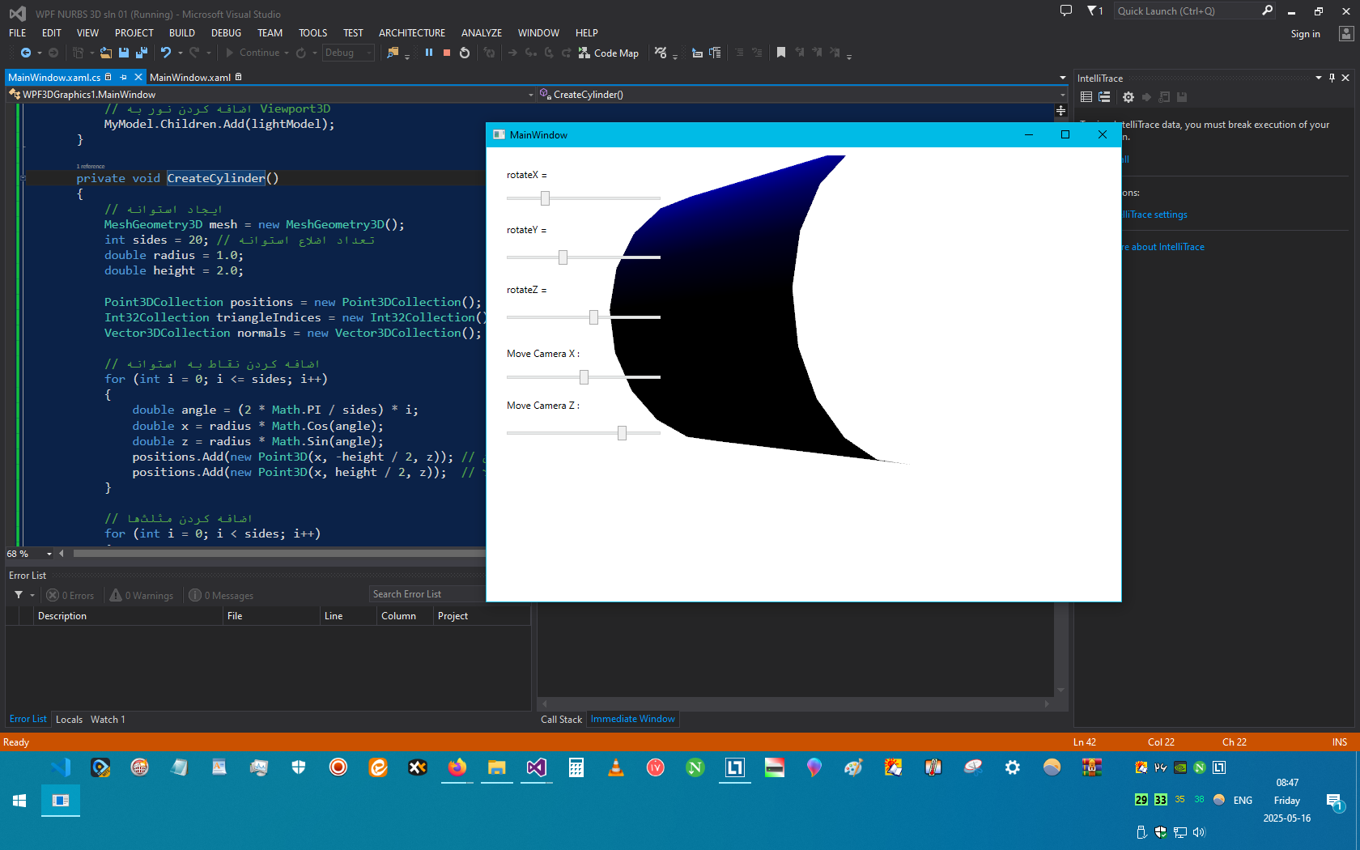
Task: Click the Search Error List field
Action: point(427,594)
